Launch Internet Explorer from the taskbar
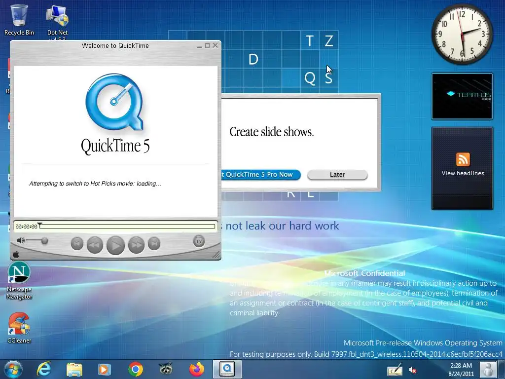The image size is (505, 379). pyautogui.click(x=44, y=369)
